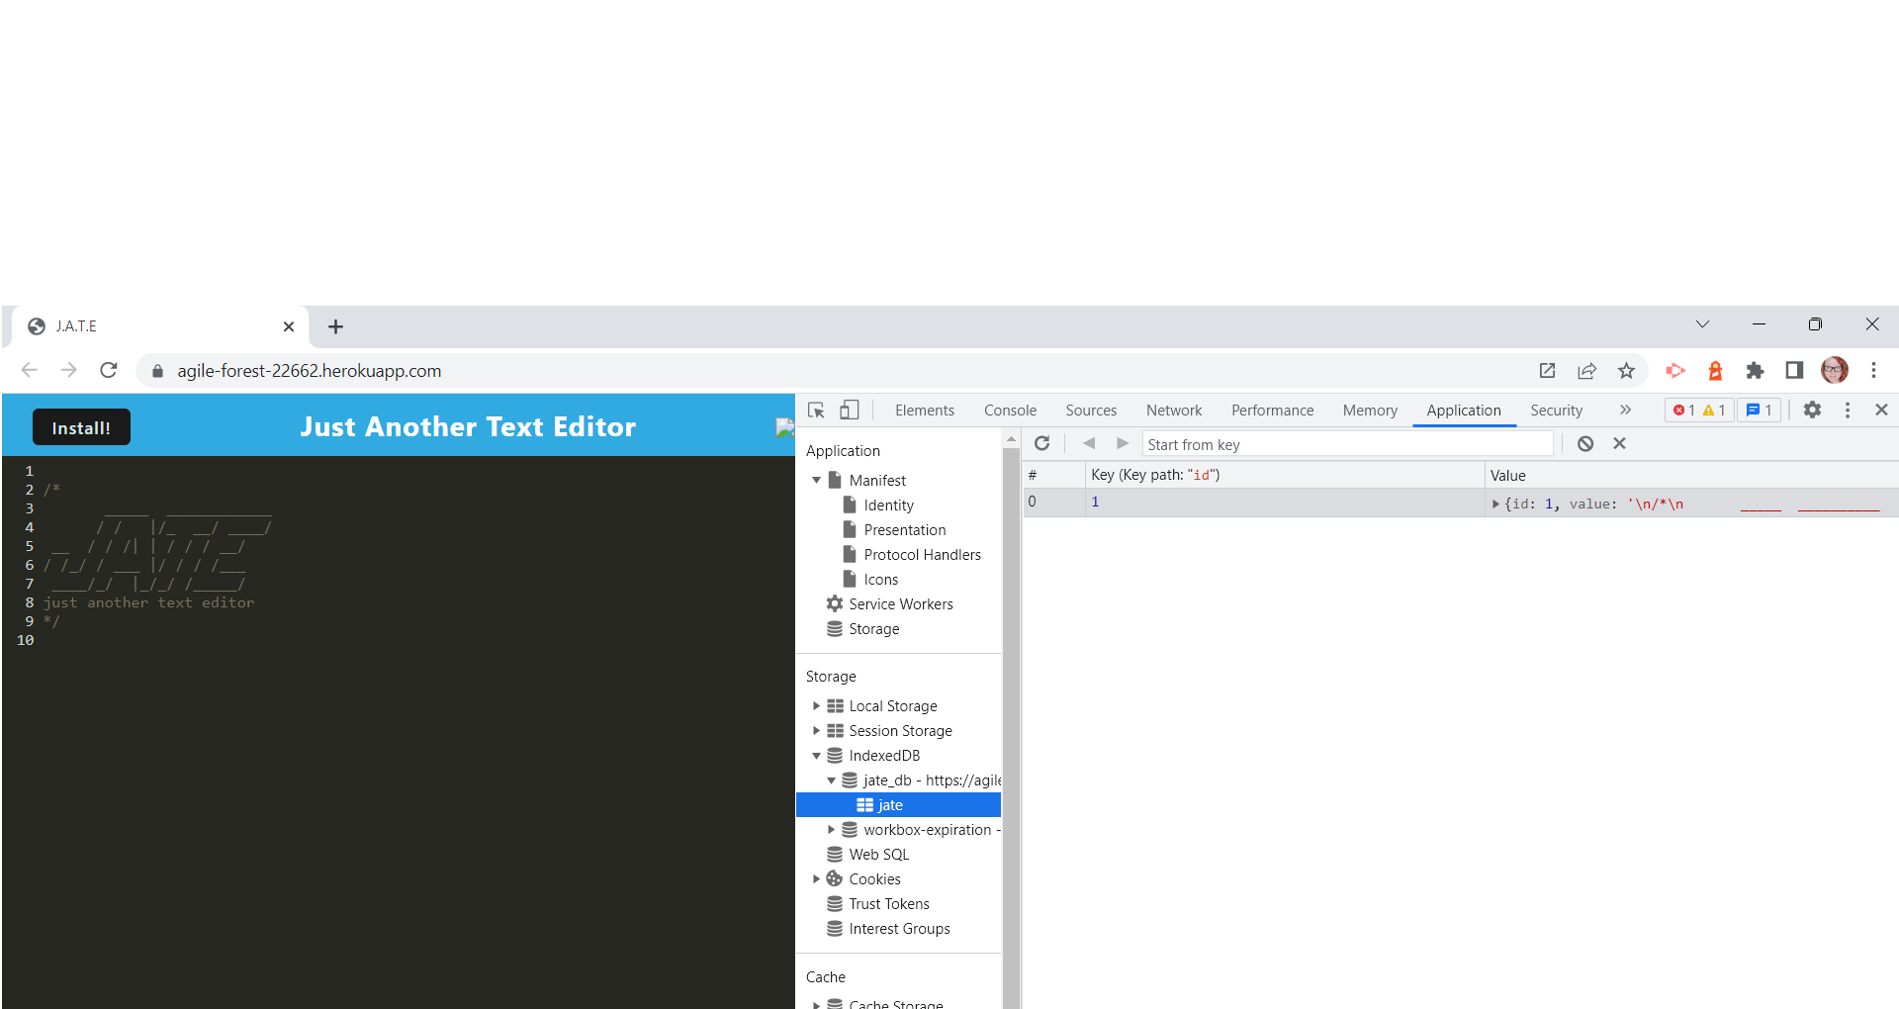Refresh the IndexedDB object store data
This screenshot has width=1899, height=1009.
point(1041,443)
